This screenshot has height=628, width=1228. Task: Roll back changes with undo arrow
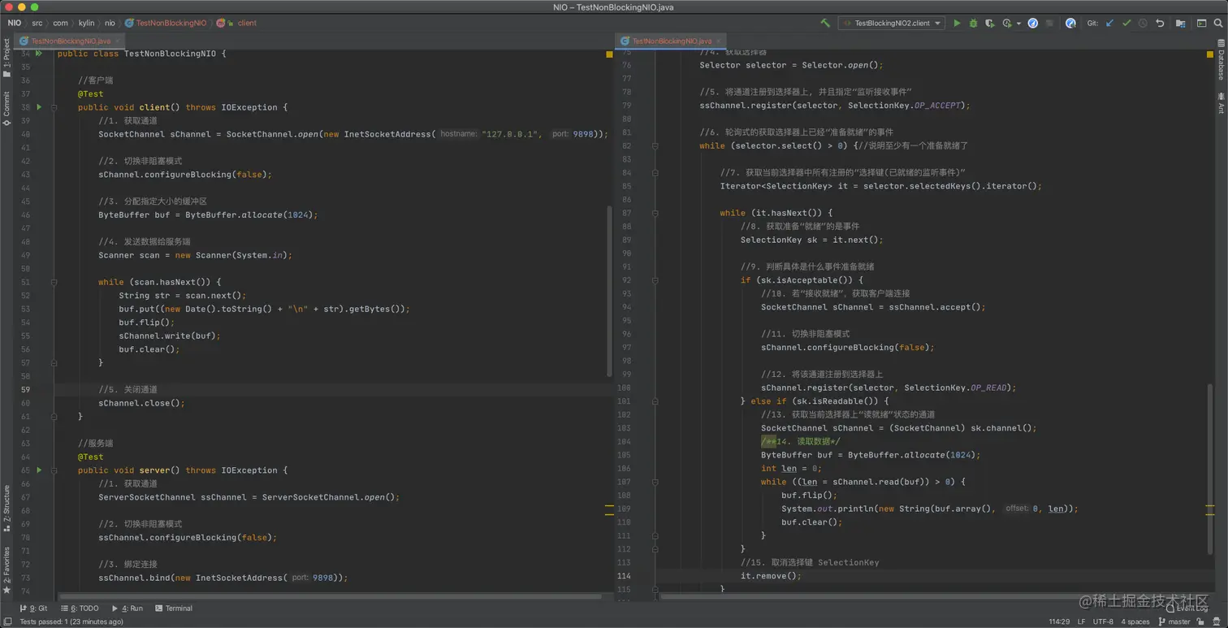[1160, 24]
